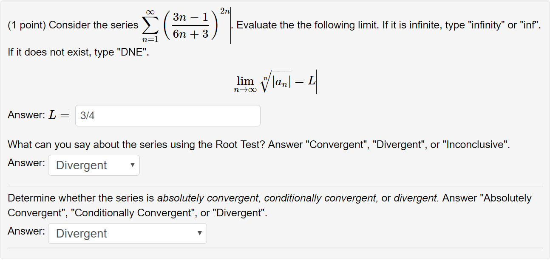Click inside the L value input field
550x260 pixels.
tap(167, 115)
